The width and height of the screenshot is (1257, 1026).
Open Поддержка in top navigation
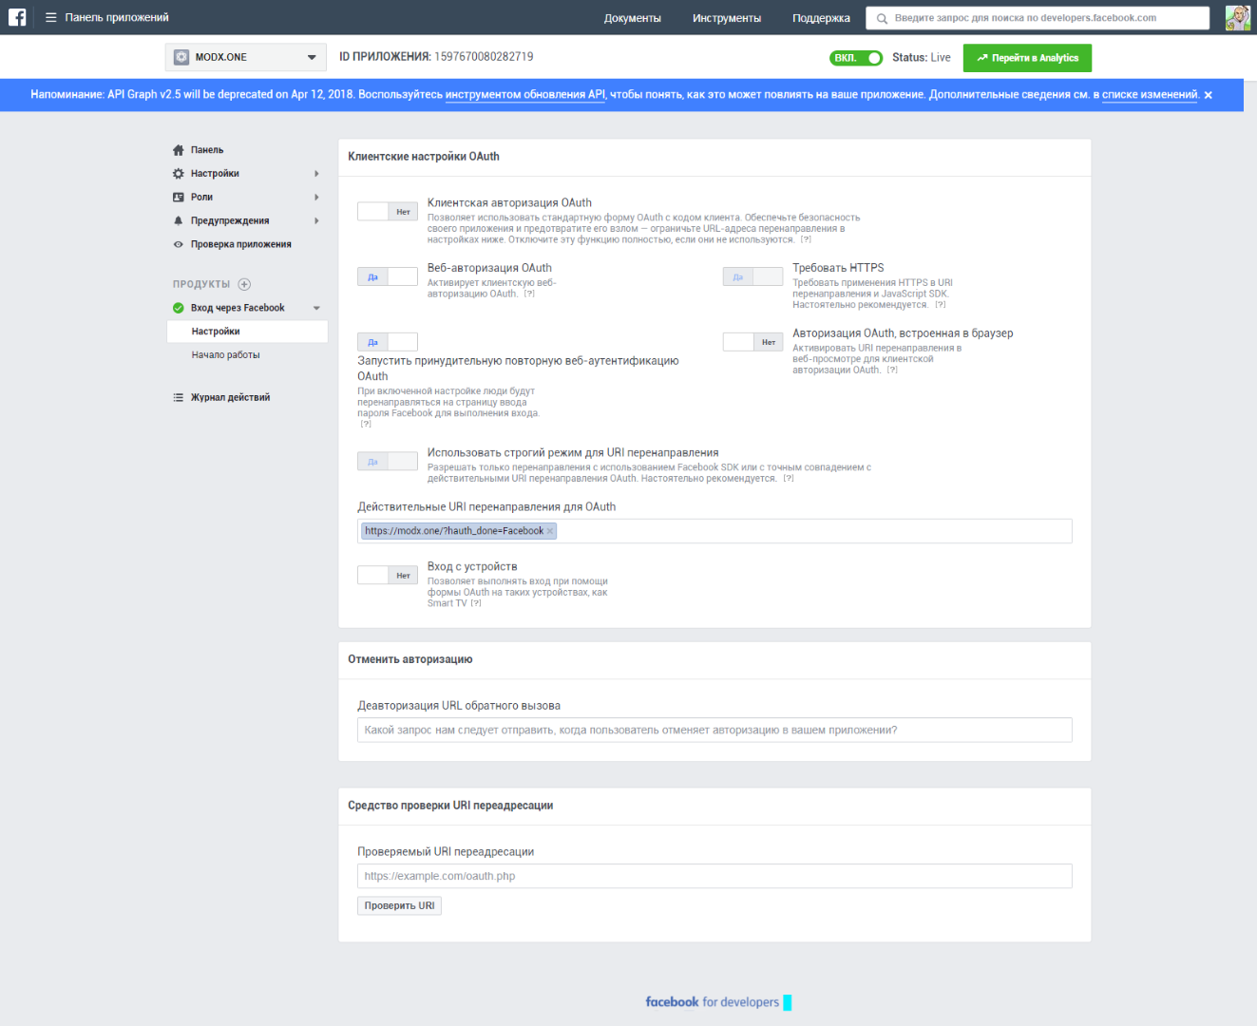821,18
